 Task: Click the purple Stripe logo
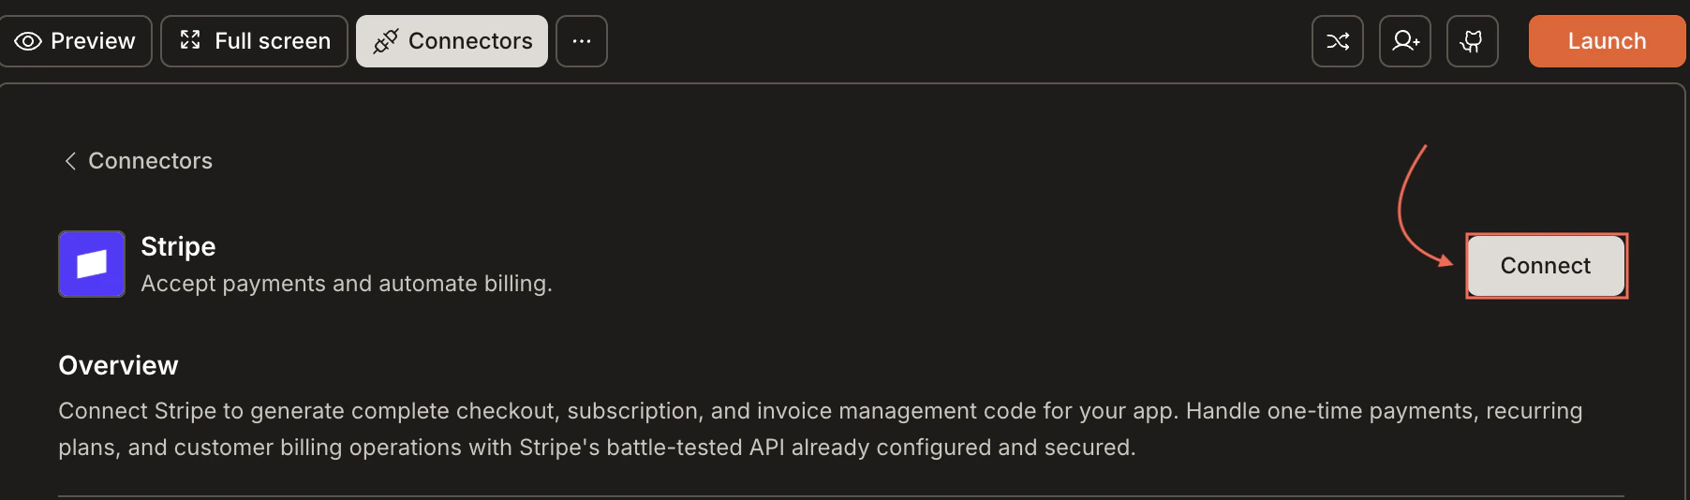pos(92,264)
